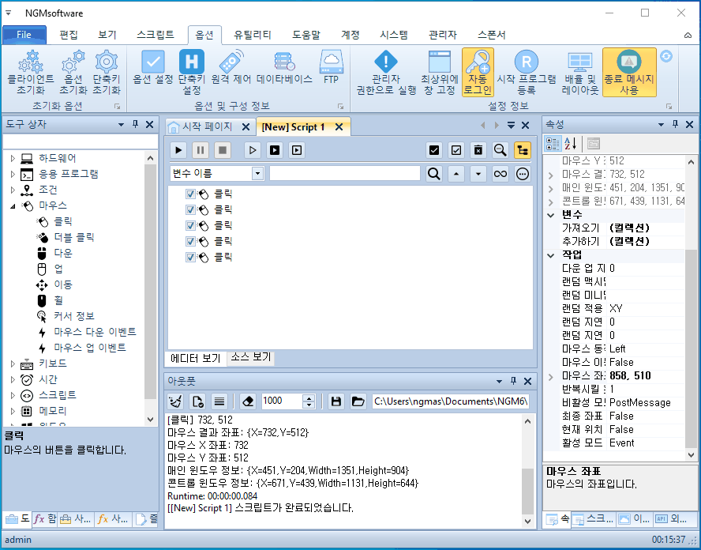
Task: Select 더블 클릭 in the toolbox
Action: [74, 238]
